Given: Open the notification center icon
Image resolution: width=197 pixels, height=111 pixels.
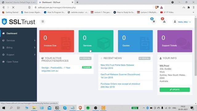Looking at the screenshot, I should point(192,108).
